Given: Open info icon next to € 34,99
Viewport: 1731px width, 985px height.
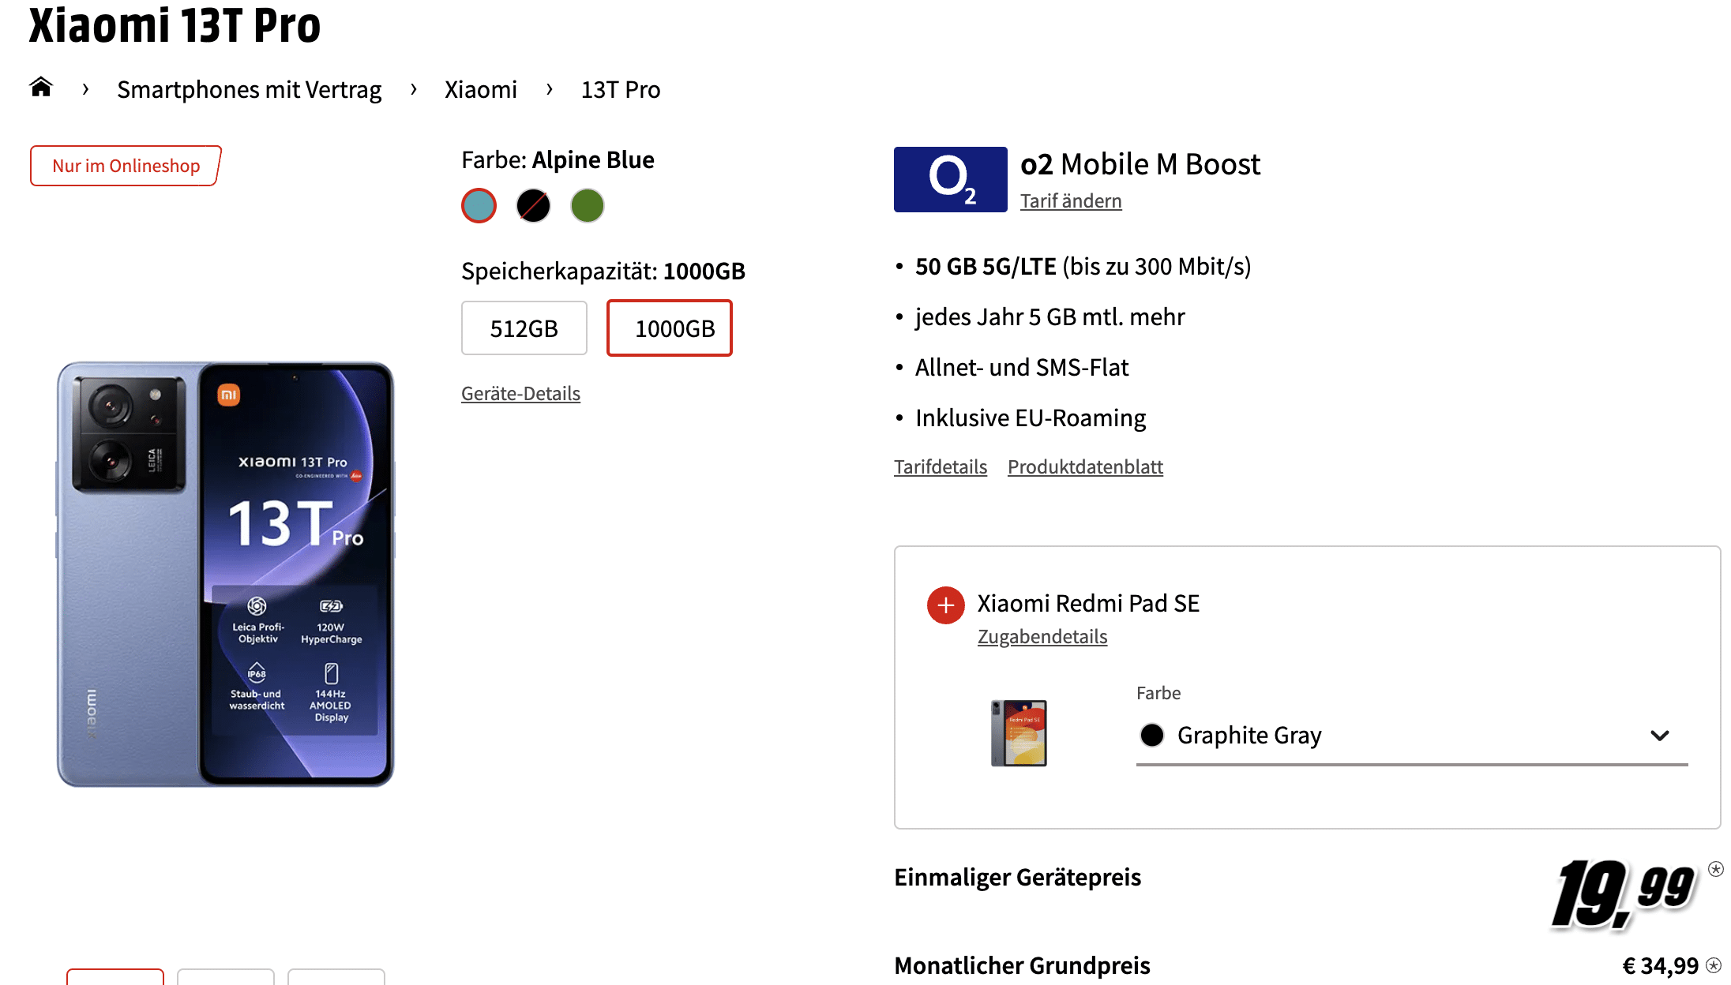Looking at the screenshot, I should pos(1714,965).
